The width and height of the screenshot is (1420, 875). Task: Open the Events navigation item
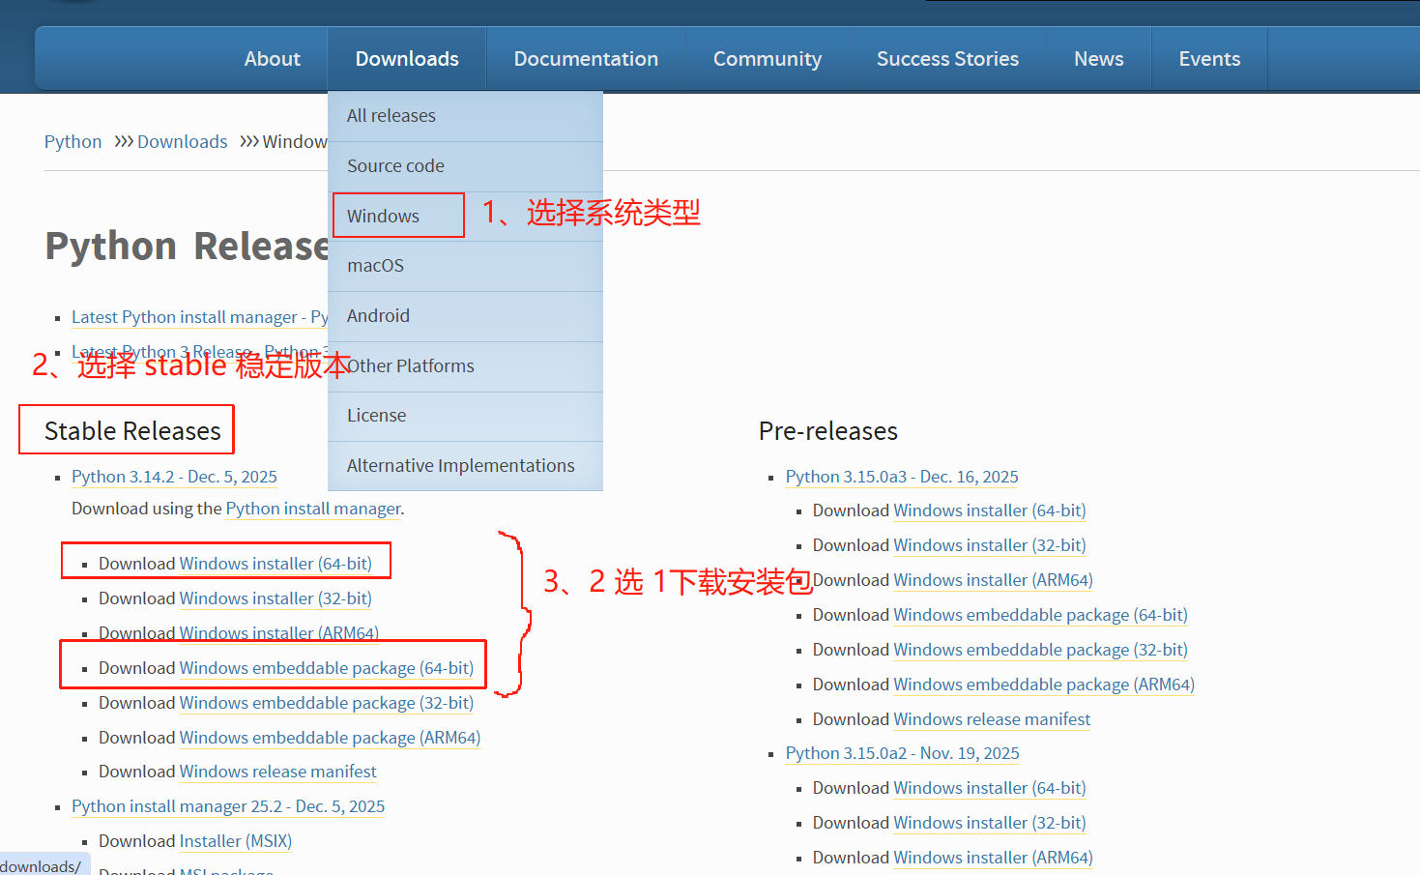tap(1209, 59)
